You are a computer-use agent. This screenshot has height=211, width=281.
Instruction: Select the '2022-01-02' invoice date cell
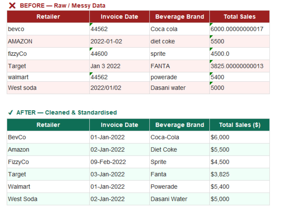tap(119, 41)
